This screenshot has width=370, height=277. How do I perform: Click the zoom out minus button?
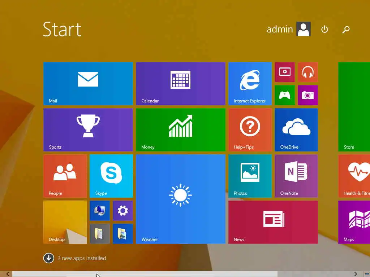tap(366, 274)
